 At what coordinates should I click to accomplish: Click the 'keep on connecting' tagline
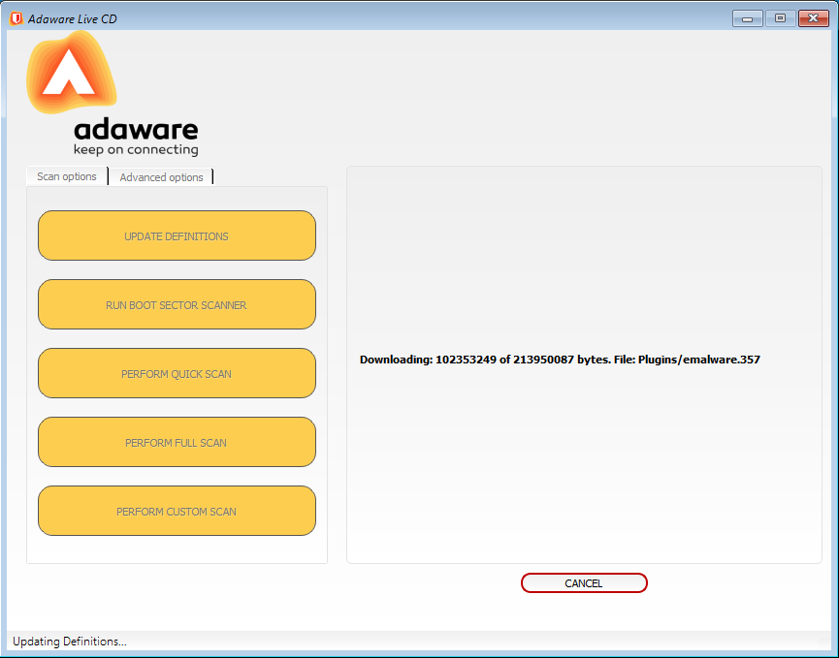[136, 150]
